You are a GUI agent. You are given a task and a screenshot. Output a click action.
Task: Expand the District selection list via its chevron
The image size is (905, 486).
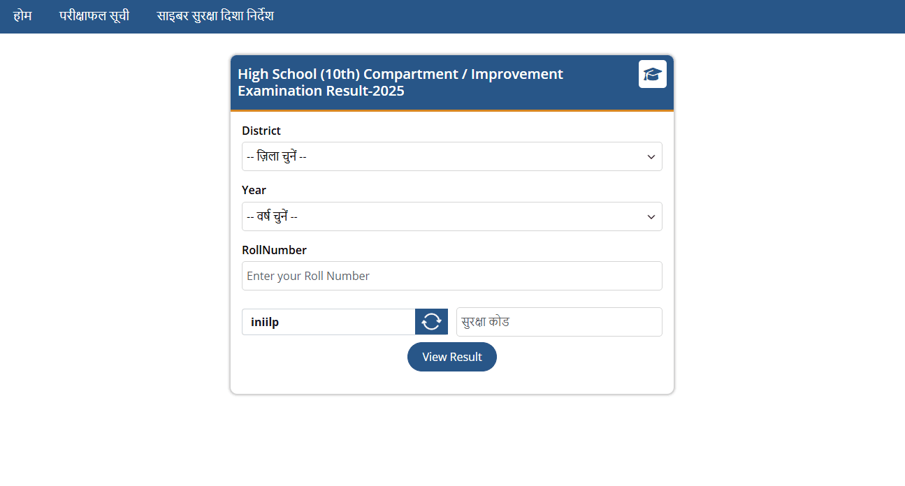click(651, 156)
